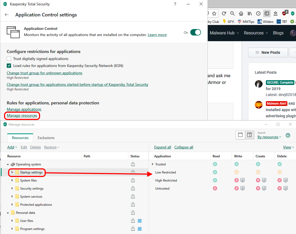Open the Add dropdown menu
The width and height of the screenshot is (296, 234).
click(12, 147)
